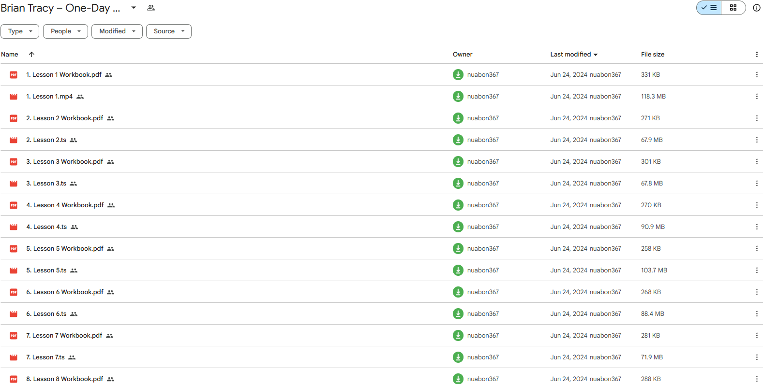
Task: Click download icon for 1. Lesson 1.mp4
Action: (x=458, y=97)
